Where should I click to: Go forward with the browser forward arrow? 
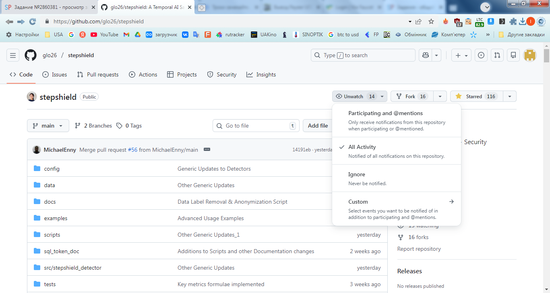[x=21, y=21]
